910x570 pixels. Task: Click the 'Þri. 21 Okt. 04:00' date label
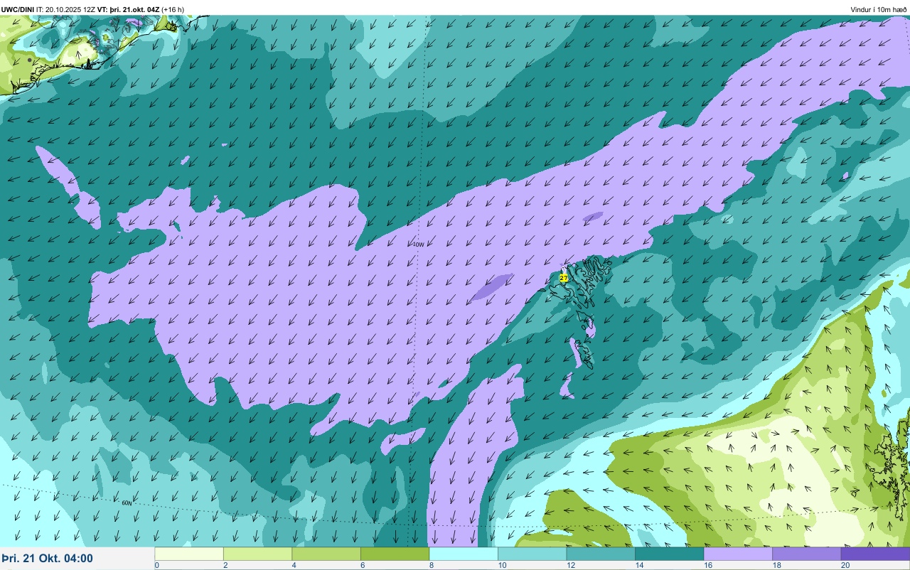[47, 559]
